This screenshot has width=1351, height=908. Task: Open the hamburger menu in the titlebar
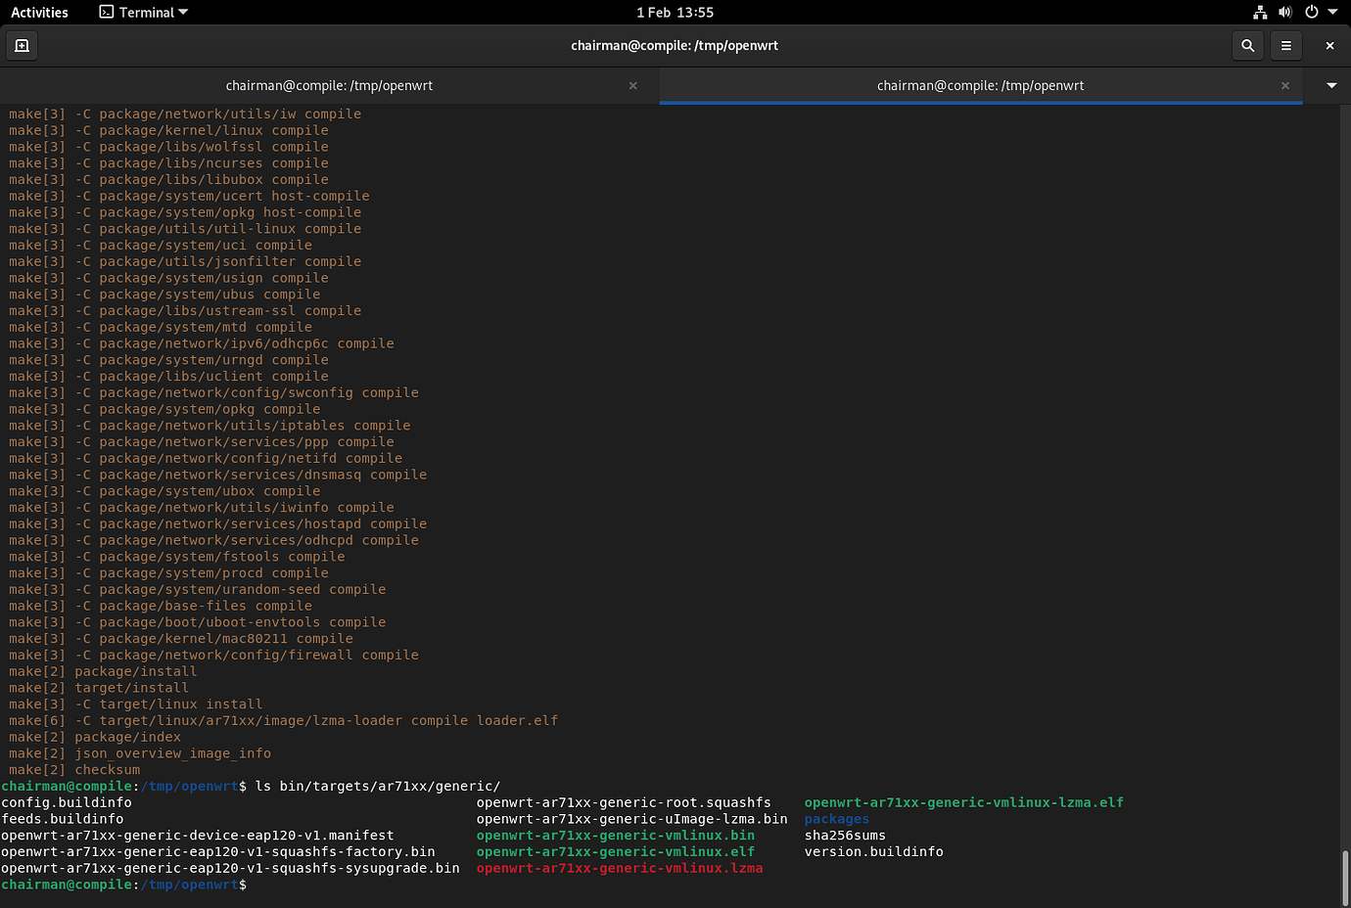[x=1286, y=45]
